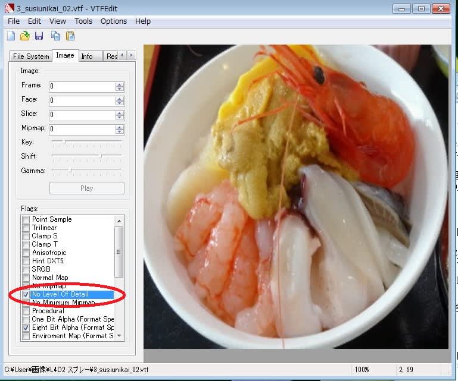Image resolution: width=458 pixels, height=381 pixels.
Task: Click the Copy toolbar icon
Action: click(x=55, y=36)
